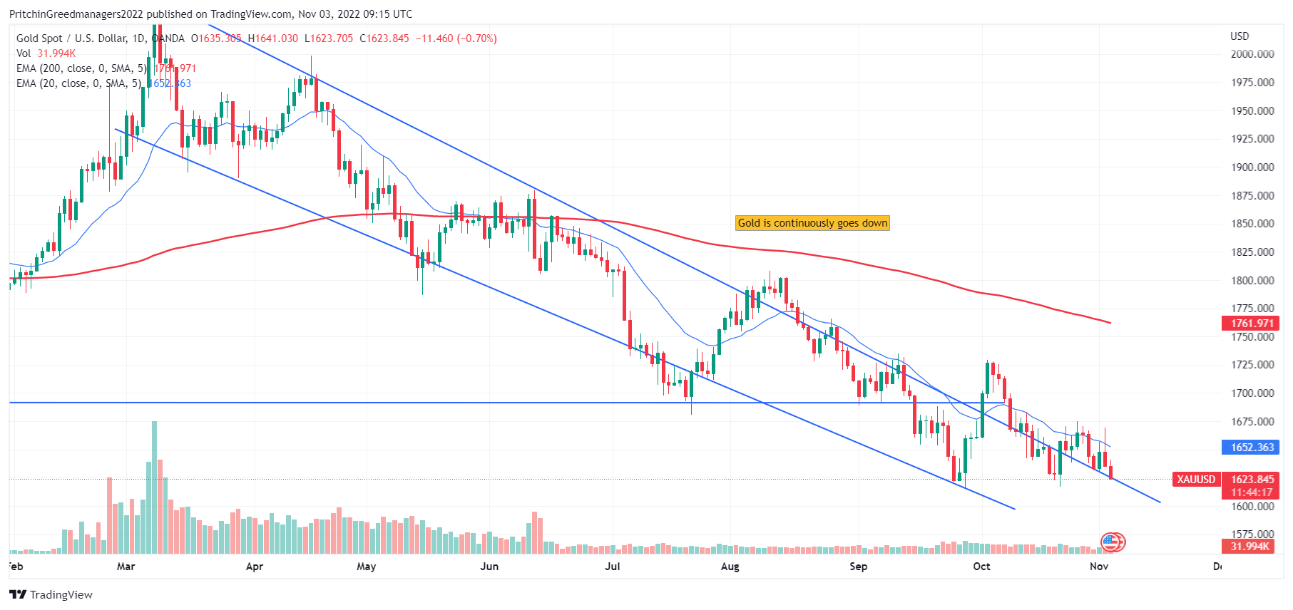The height and width of the screenshot is (610, 1293).
Task: Click the 'Gold is continuously goes down' label
Action: coord(812,223)
